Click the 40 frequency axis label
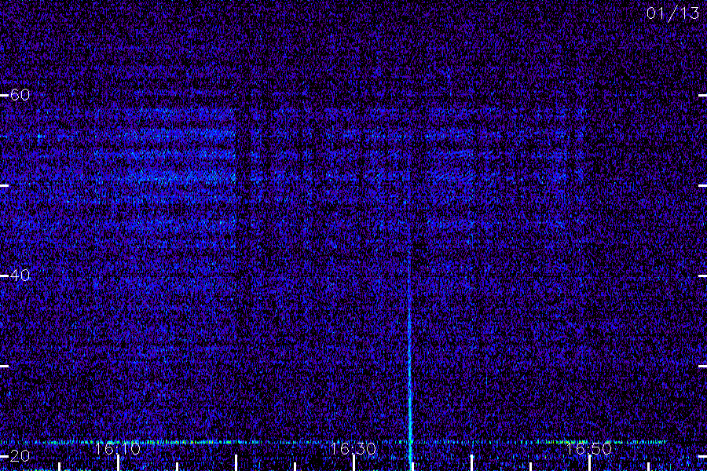Screen dimensions: 707x471 (20, 275)
